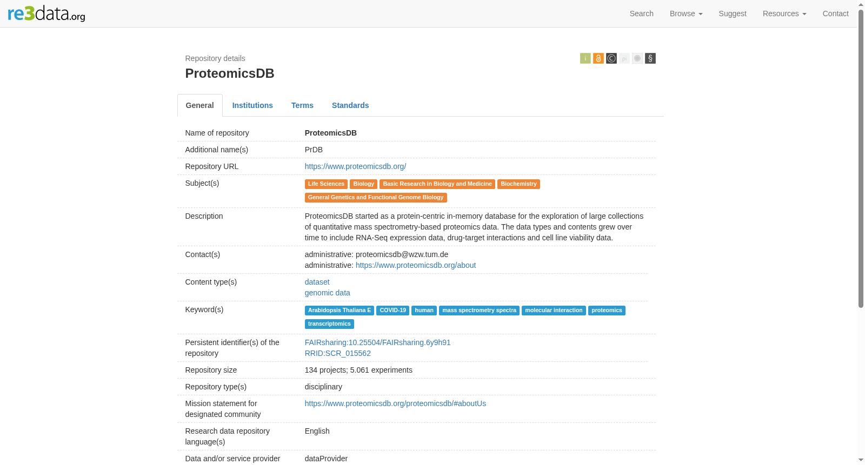Click the 'genomic data' content type link
The image size is (865, 465).
327,293
